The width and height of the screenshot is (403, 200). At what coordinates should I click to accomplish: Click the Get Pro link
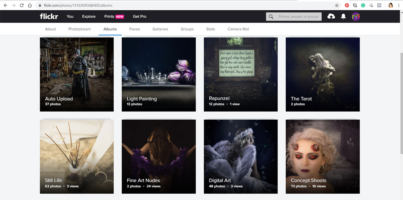click(x=140, y=16)
